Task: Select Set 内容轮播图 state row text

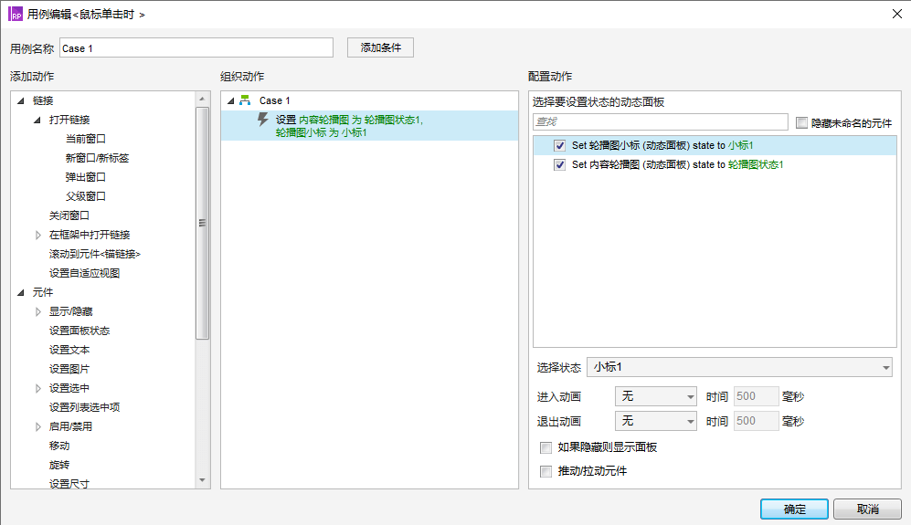Action: (x=677, y=165)
